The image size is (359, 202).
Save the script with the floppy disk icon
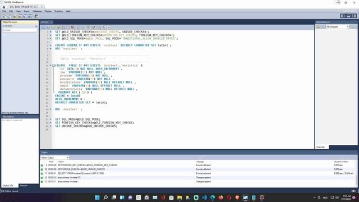tap(48, 27)
